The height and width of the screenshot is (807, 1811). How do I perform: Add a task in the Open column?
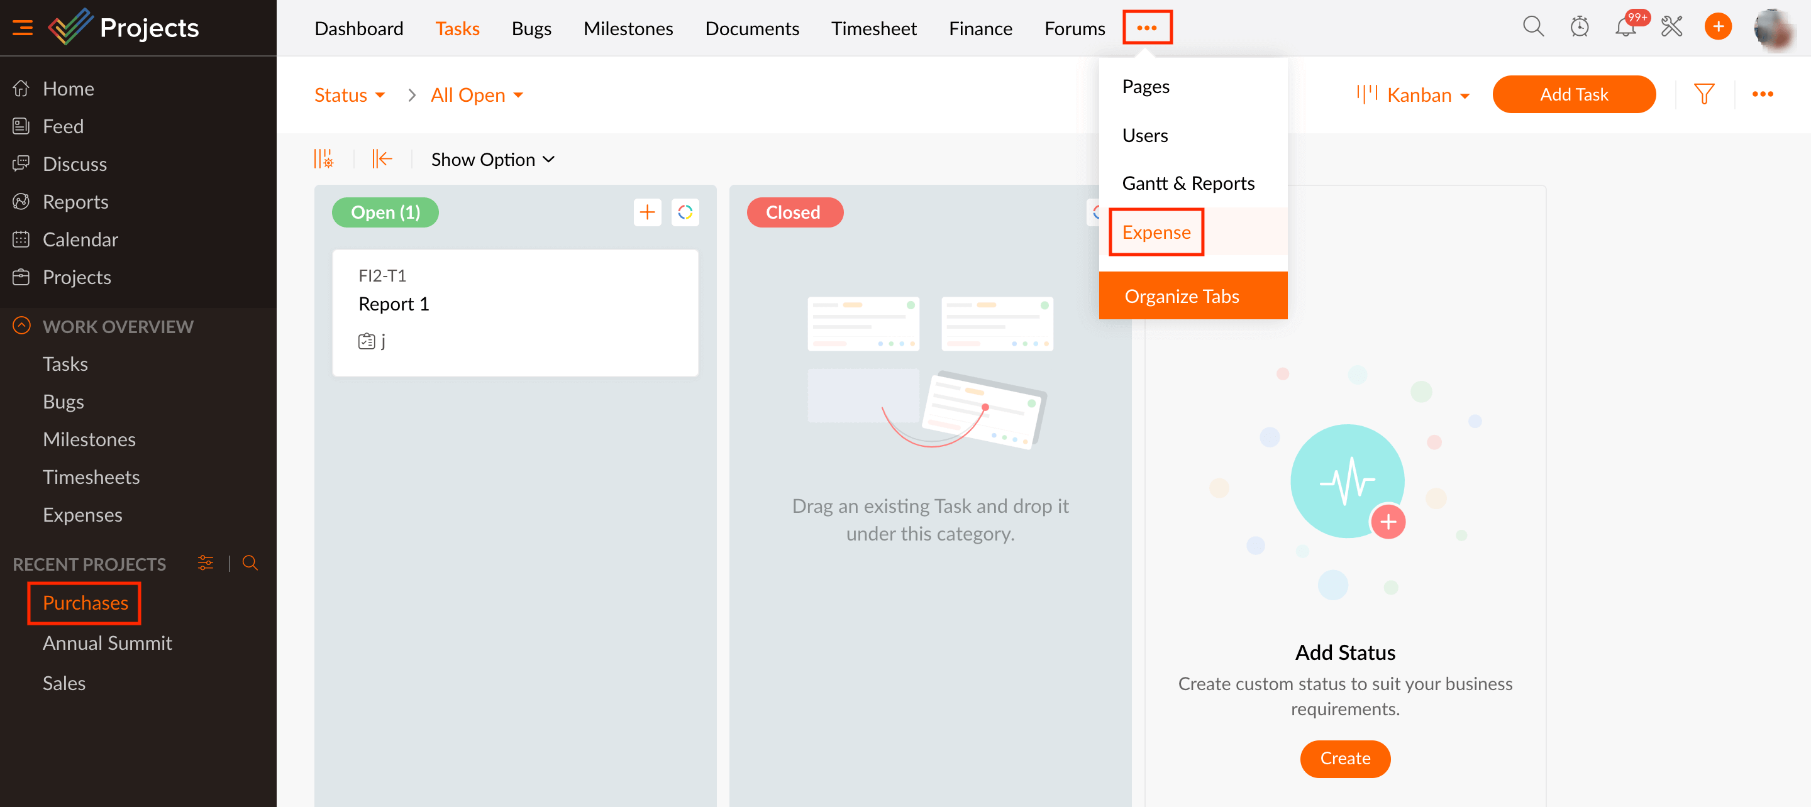click(x=647, y=212)
